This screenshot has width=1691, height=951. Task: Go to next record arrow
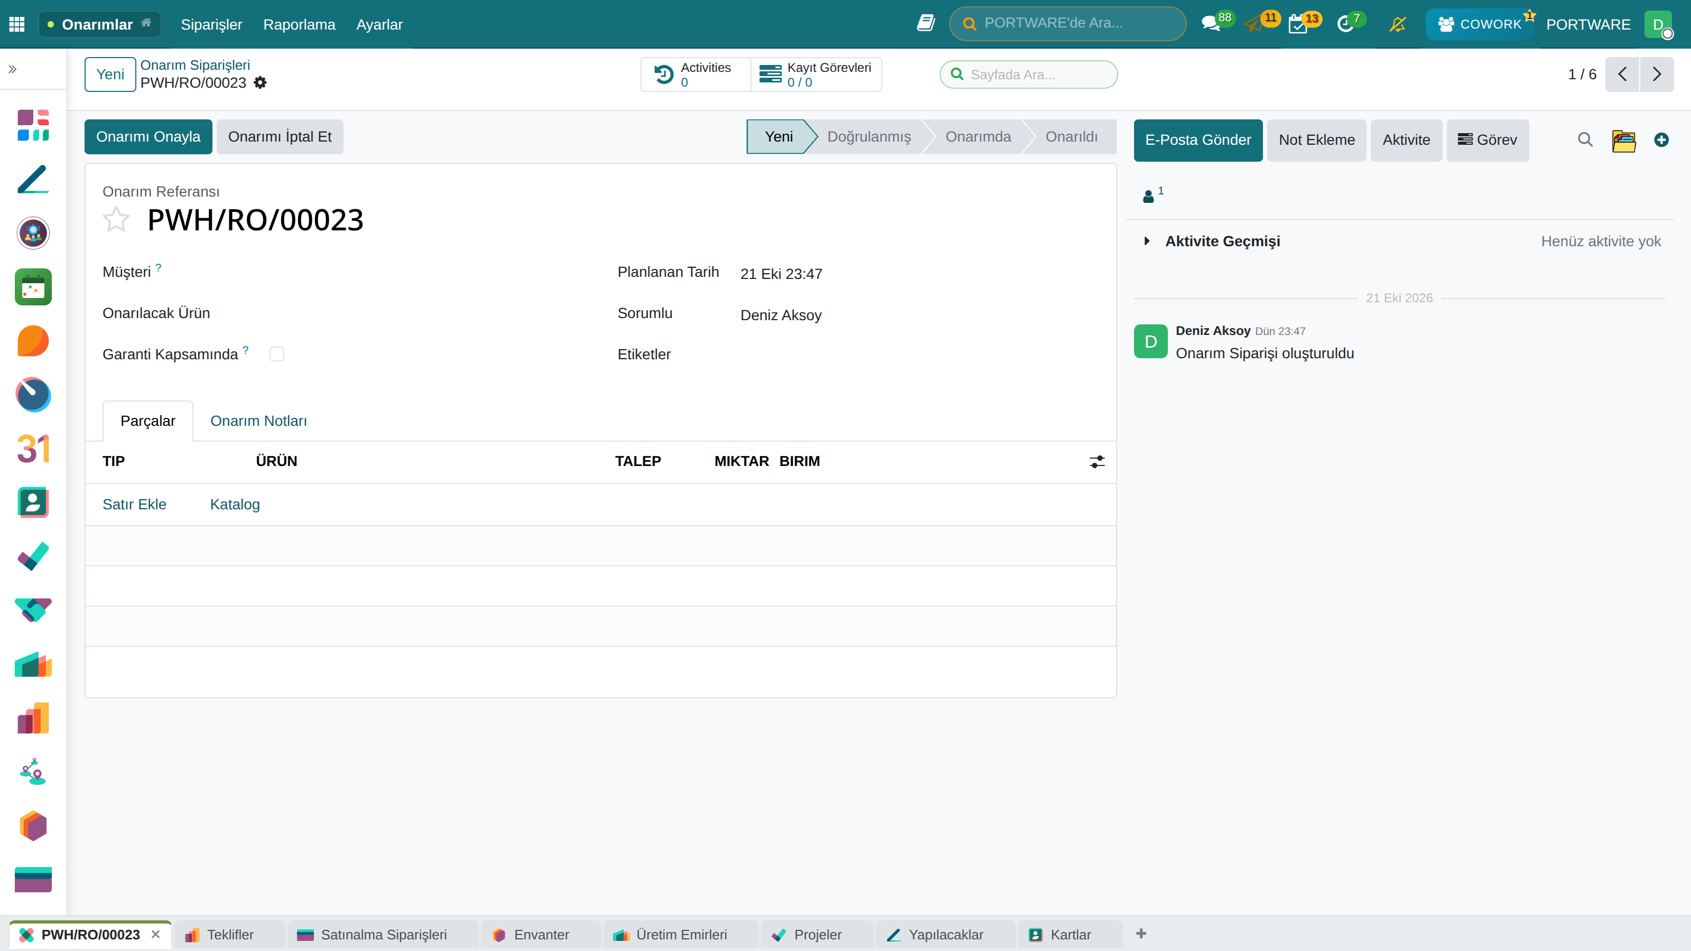pyautogui.click(x=1657, y=74)
